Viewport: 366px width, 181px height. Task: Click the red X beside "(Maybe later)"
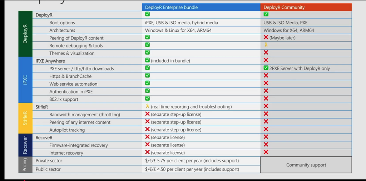click(266, 37)
